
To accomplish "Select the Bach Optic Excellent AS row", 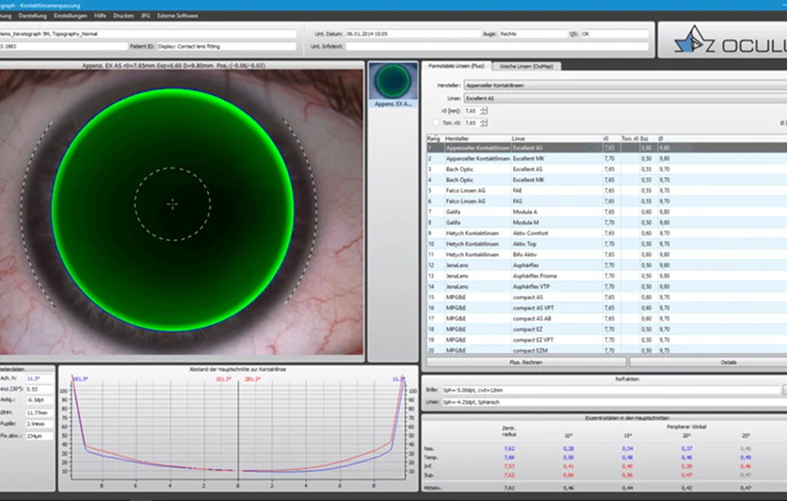I will tap(607, 170).
